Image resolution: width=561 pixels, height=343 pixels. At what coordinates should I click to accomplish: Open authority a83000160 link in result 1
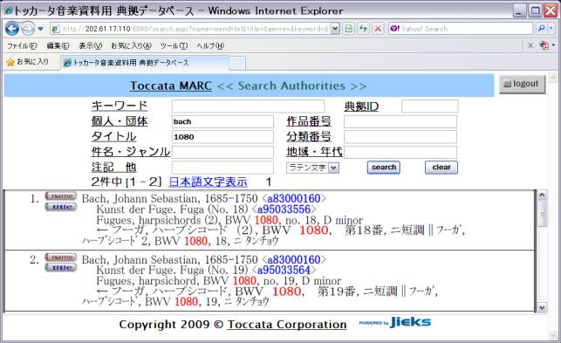pos(294,199)
